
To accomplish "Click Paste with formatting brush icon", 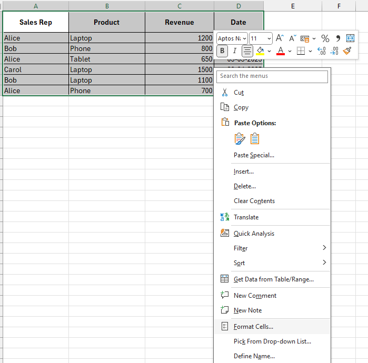I will pos(240,139).
